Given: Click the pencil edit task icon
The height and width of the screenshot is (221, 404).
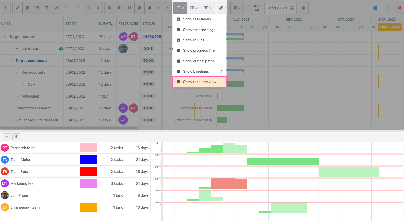Looking at the screenshot, I should [x=18, y=8].
